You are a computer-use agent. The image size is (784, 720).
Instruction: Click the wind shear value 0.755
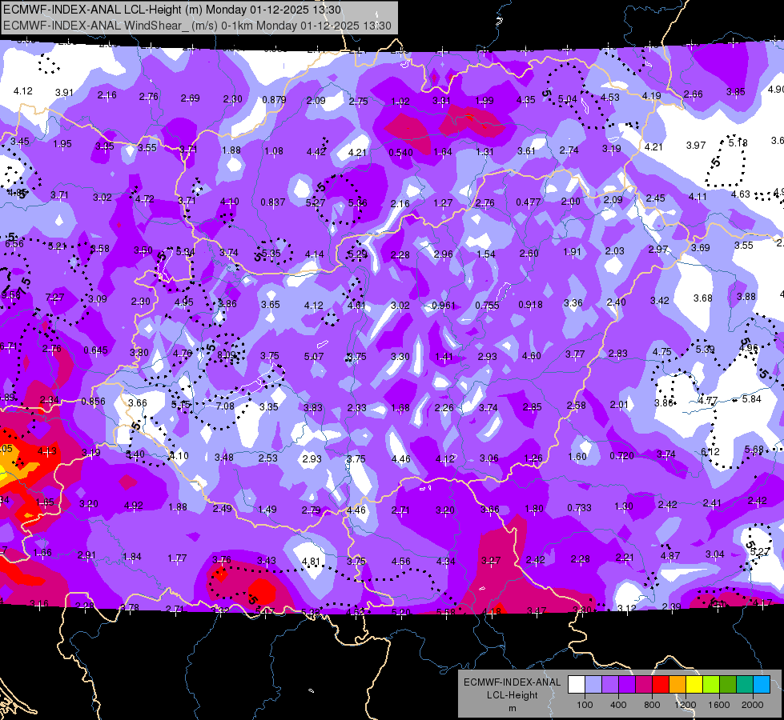pos(487,306)
